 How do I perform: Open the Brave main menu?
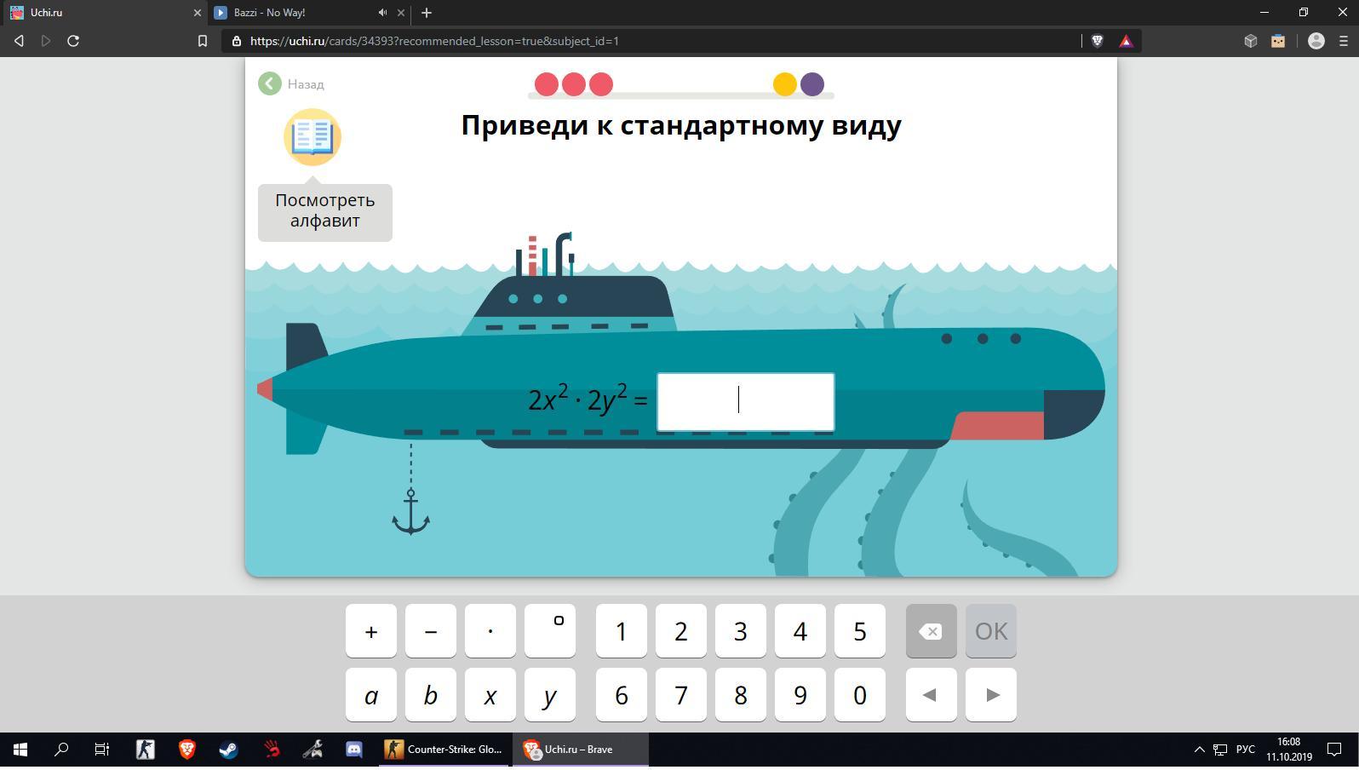pyautogui.click(x=1345, y=41)
